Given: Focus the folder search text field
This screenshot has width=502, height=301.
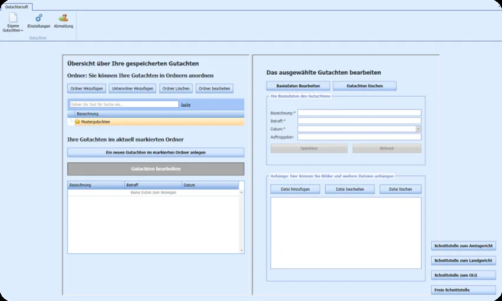Looking at the screenshot, I should click(x=124, y=104).
